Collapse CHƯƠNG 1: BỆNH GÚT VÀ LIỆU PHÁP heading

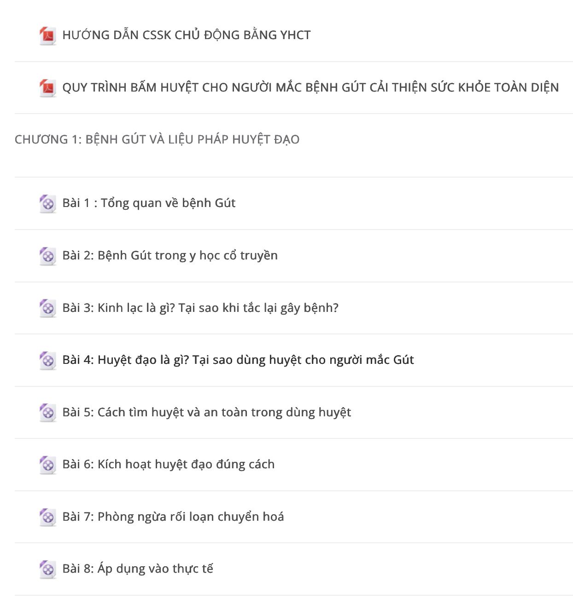tap(157, 139)
